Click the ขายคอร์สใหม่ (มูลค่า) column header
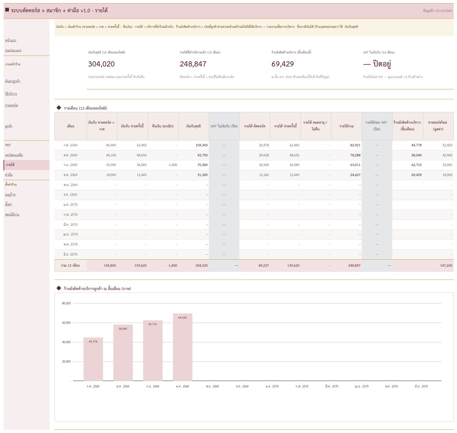Image resolution: width=457 pixels, height=433 pixels. (x=438, y=126)
